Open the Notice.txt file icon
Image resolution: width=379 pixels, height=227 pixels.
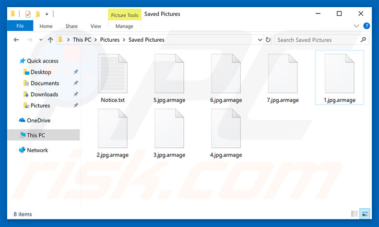(x=113, y=73)
